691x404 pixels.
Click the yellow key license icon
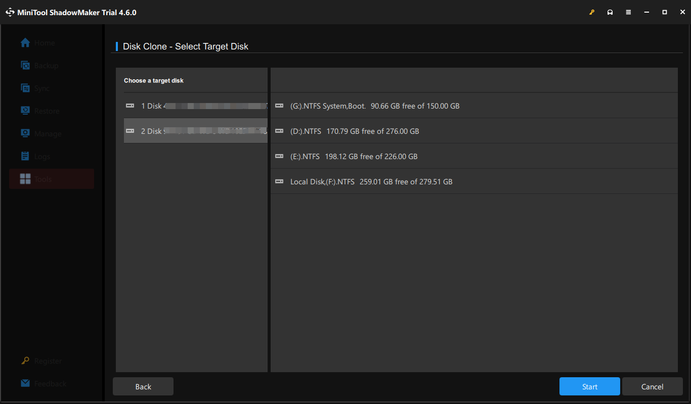coord(592,12)
